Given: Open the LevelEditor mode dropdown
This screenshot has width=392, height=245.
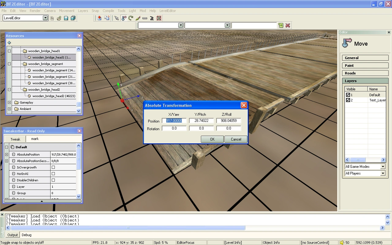Looking at the screenshot, I should pyautogui.click(x=45, y=18).
